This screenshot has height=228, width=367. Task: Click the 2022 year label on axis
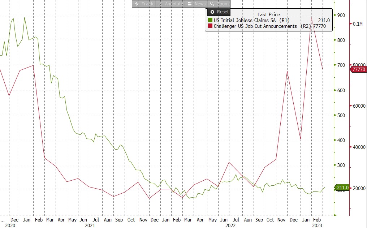(230, 225)
